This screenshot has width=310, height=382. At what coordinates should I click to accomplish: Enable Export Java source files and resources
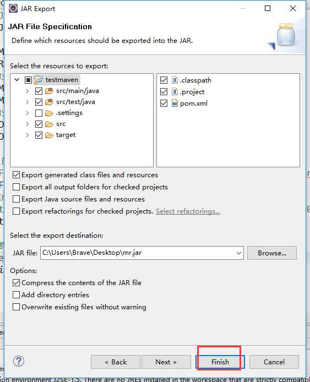[16, 199]
